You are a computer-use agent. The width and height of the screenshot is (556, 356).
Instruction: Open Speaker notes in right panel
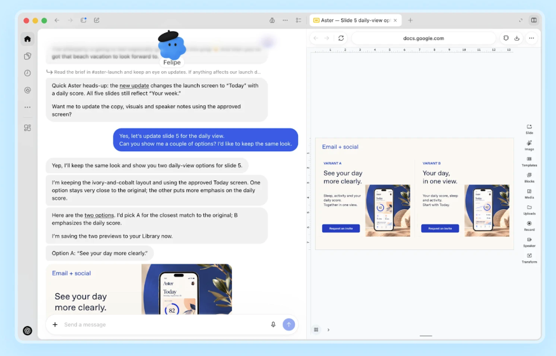coord(529,242)
